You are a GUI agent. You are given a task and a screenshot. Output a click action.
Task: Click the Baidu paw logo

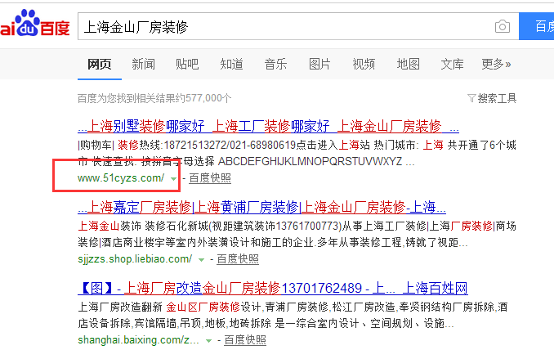pos(34,23)
